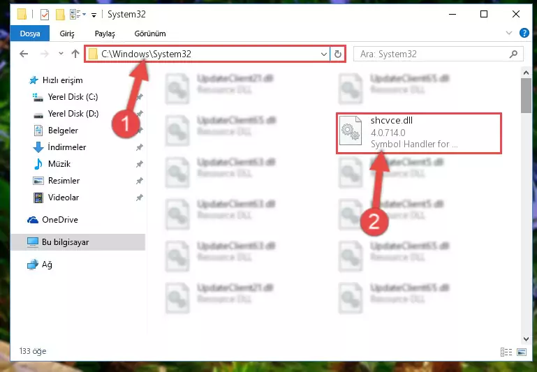The image size is (537, 372).
Task: Maximize the System32 window
Action: [x=484, y=15]
